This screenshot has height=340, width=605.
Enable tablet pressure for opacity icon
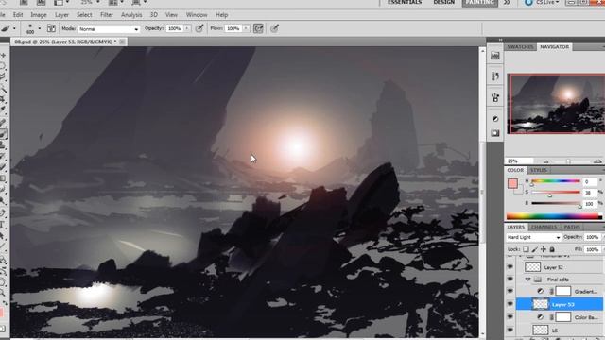[x=199, y=28]
